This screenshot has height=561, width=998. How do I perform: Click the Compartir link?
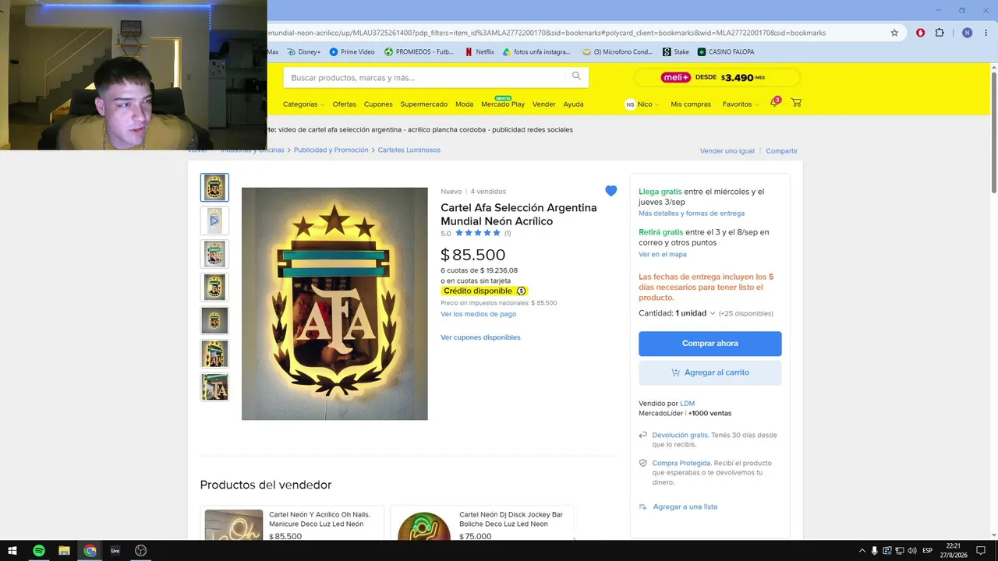pos(781,151)
